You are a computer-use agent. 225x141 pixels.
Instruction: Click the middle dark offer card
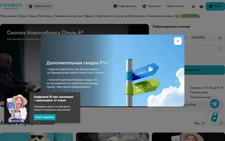coord(112,137)
